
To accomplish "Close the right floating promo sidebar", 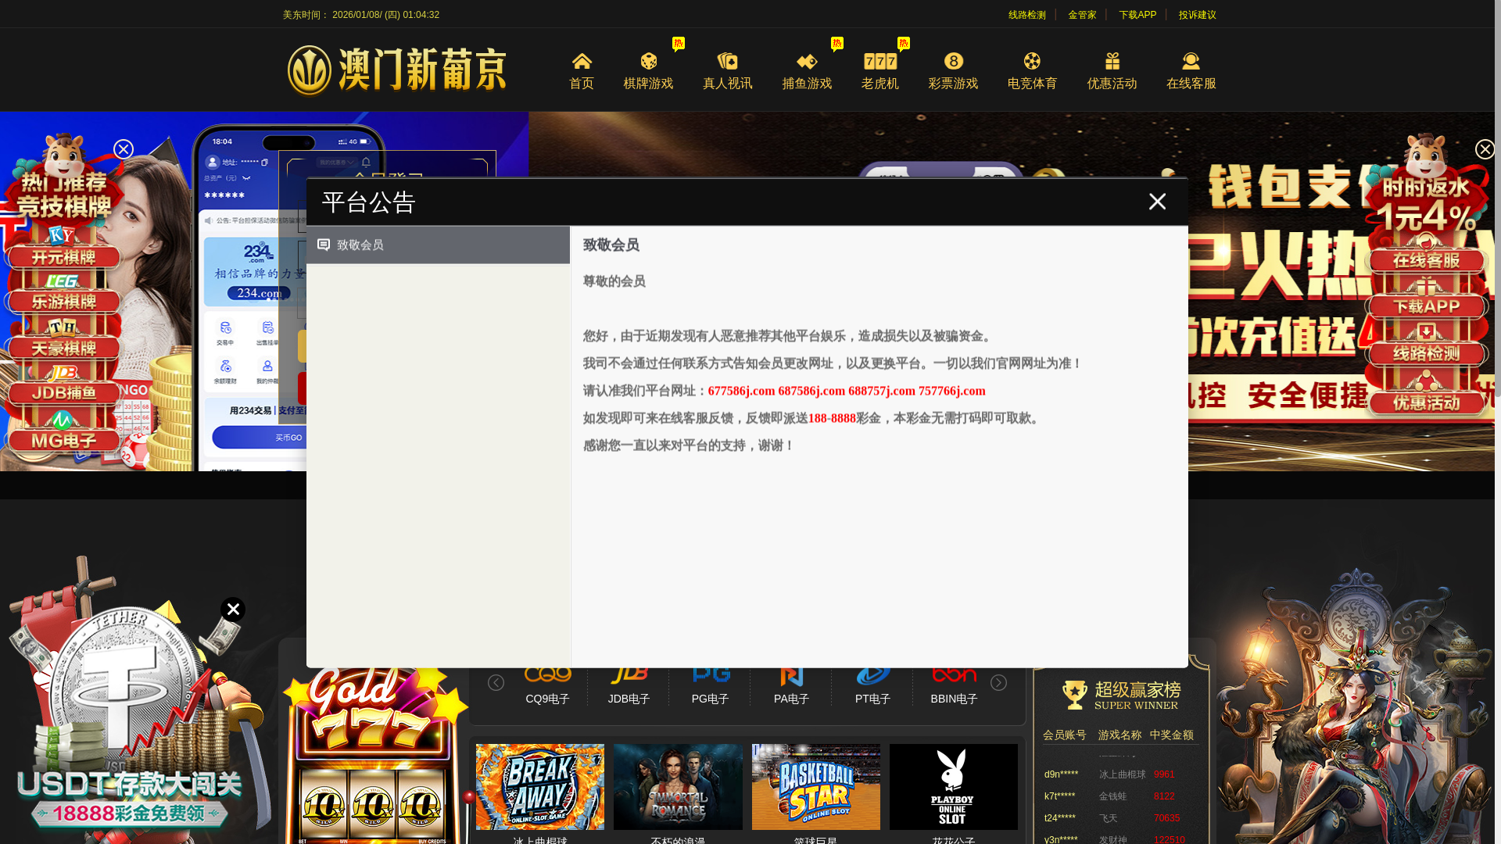I will coord(1485,149).
